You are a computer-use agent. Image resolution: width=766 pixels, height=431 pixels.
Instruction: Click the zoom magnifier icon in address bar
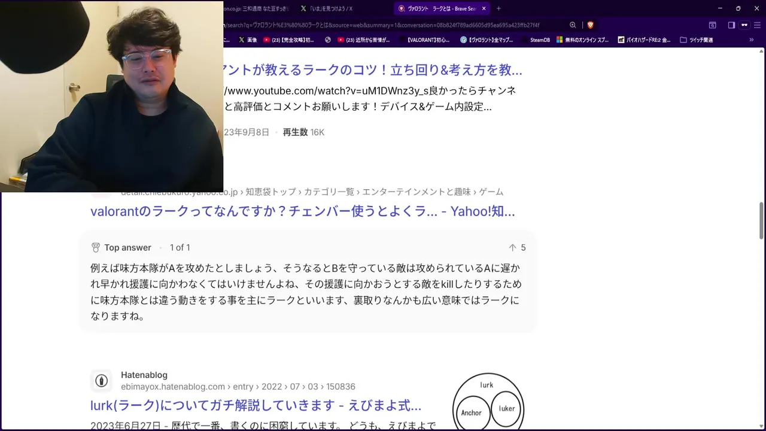click(x=573, y=25)
